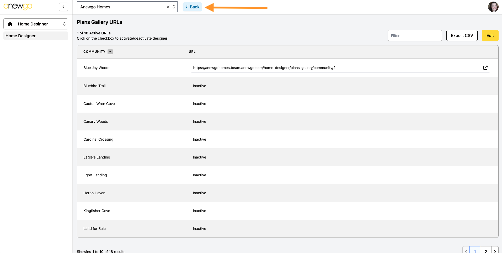Image resolution: width=502 pixels, height=253 pixels.
Task: Click Inactive status for Bluebird Trail
Action: point(199,86)
